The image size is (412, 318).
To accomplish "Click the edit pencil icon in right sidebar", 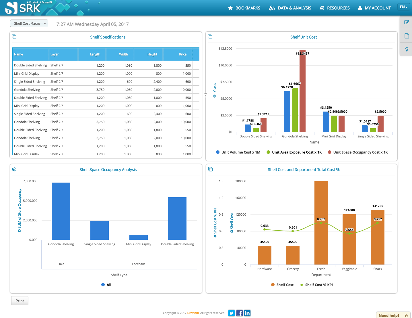I will point(407,22).
